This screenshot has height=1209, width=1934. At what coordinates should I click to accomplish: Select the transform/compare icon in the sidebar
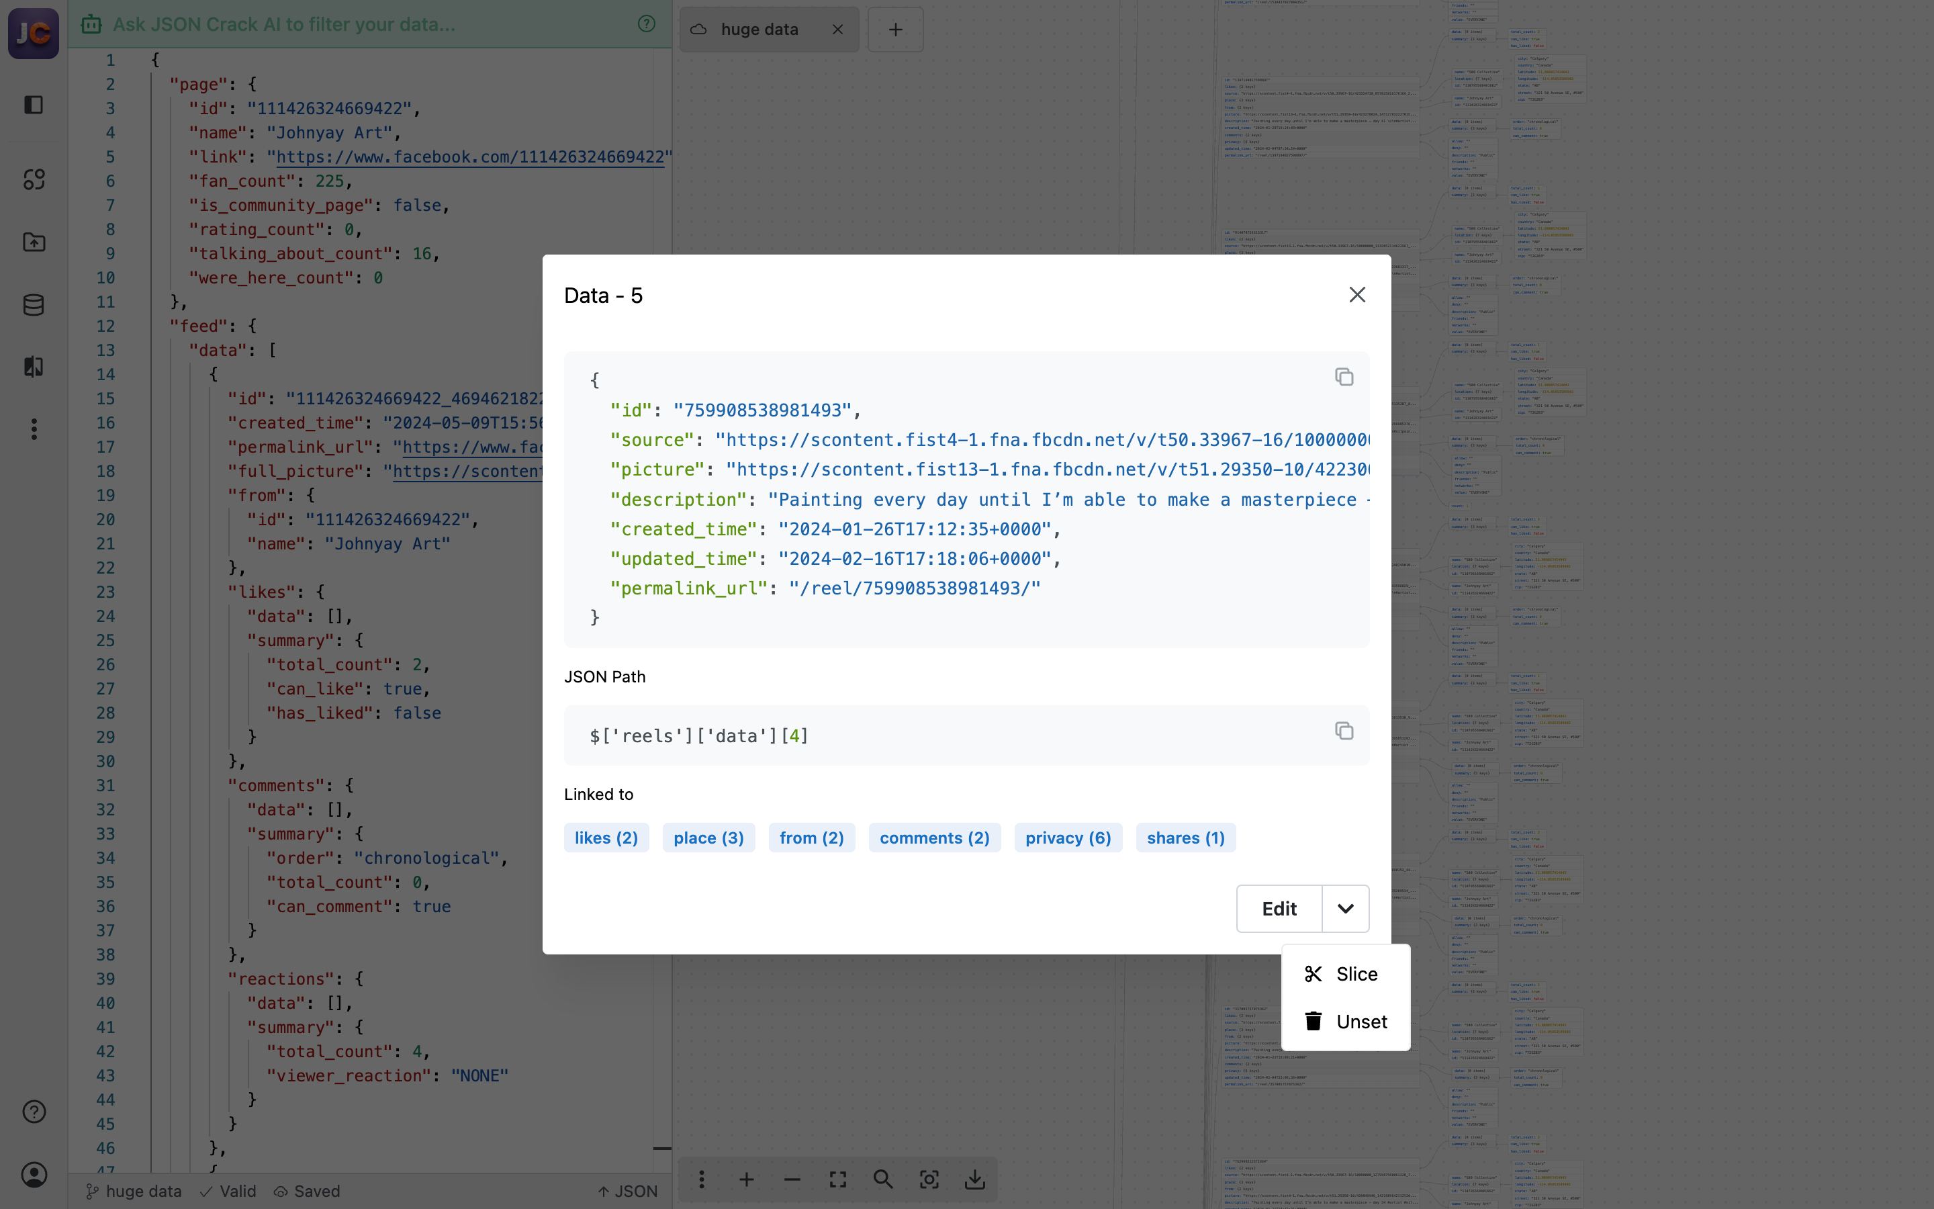point(34,366)
